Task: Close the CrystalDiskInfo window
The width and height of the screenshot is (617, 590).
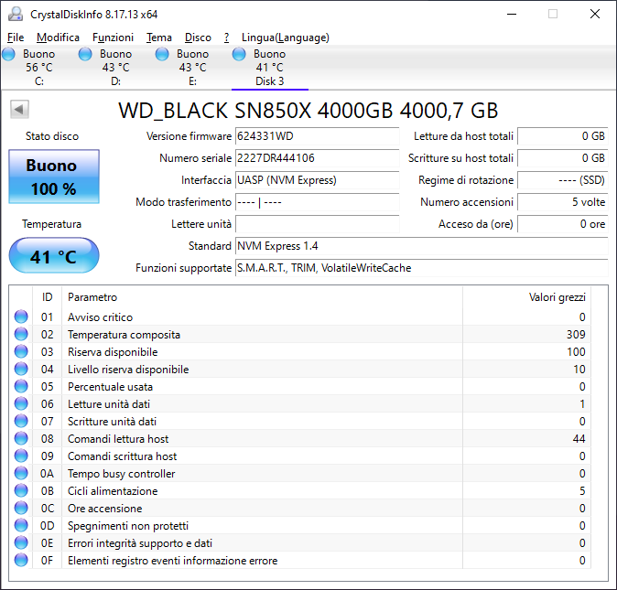Action: pyautogui.click(x=595, y=14)
